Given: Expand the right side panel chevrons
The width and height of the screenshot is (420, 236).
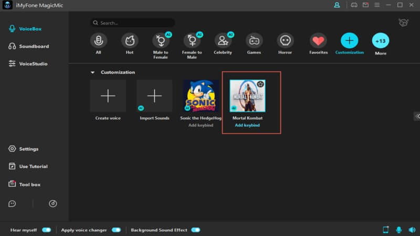Looking at the screenshot, I should point(417,116).
